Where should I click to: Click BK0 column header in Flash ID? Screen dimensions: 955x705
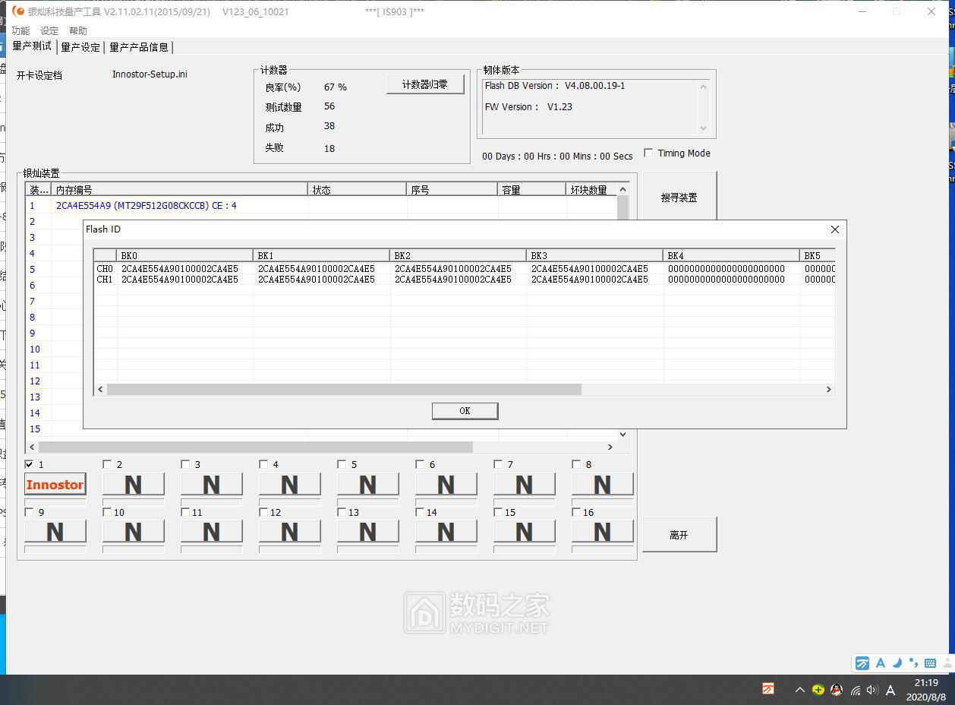pos(184,255)
